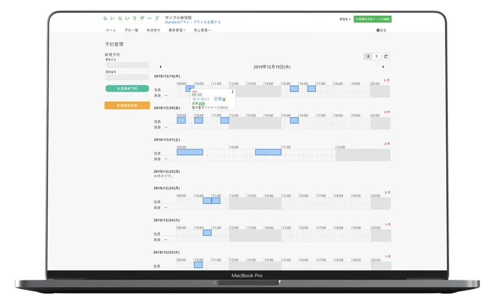The width and height of the screenshot is (499, 303).
Task: Advance to next week with right arrow
Action: [x=383, y=67]
